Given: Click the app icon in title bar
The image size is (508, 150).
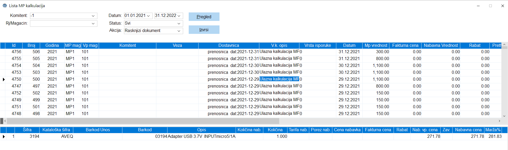Looking at the screenshot, I should click(5, 6).
